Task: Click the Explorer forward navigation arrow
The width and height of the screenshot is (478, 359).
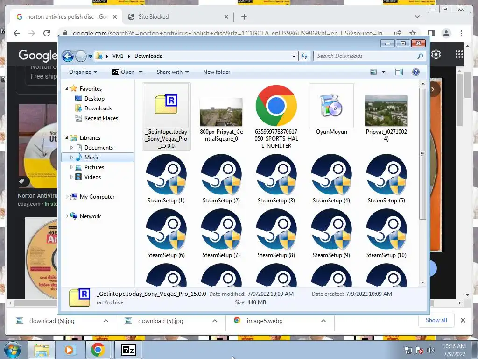Action: coord(81,56)
